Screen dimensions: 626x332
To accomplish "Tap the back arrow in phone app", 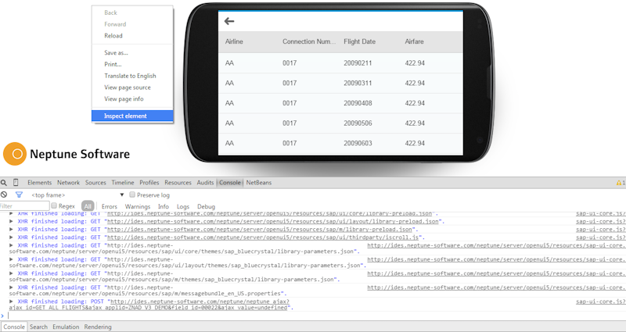I will 229,22.
